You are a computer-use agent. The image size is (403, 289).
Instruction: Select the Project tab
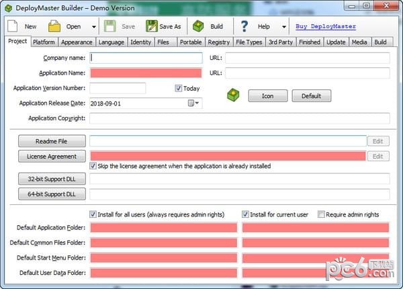click(x=17, y=41)
